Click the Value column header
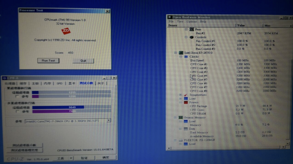The height and width of the screenshot is (164, 293). [249, 26]
